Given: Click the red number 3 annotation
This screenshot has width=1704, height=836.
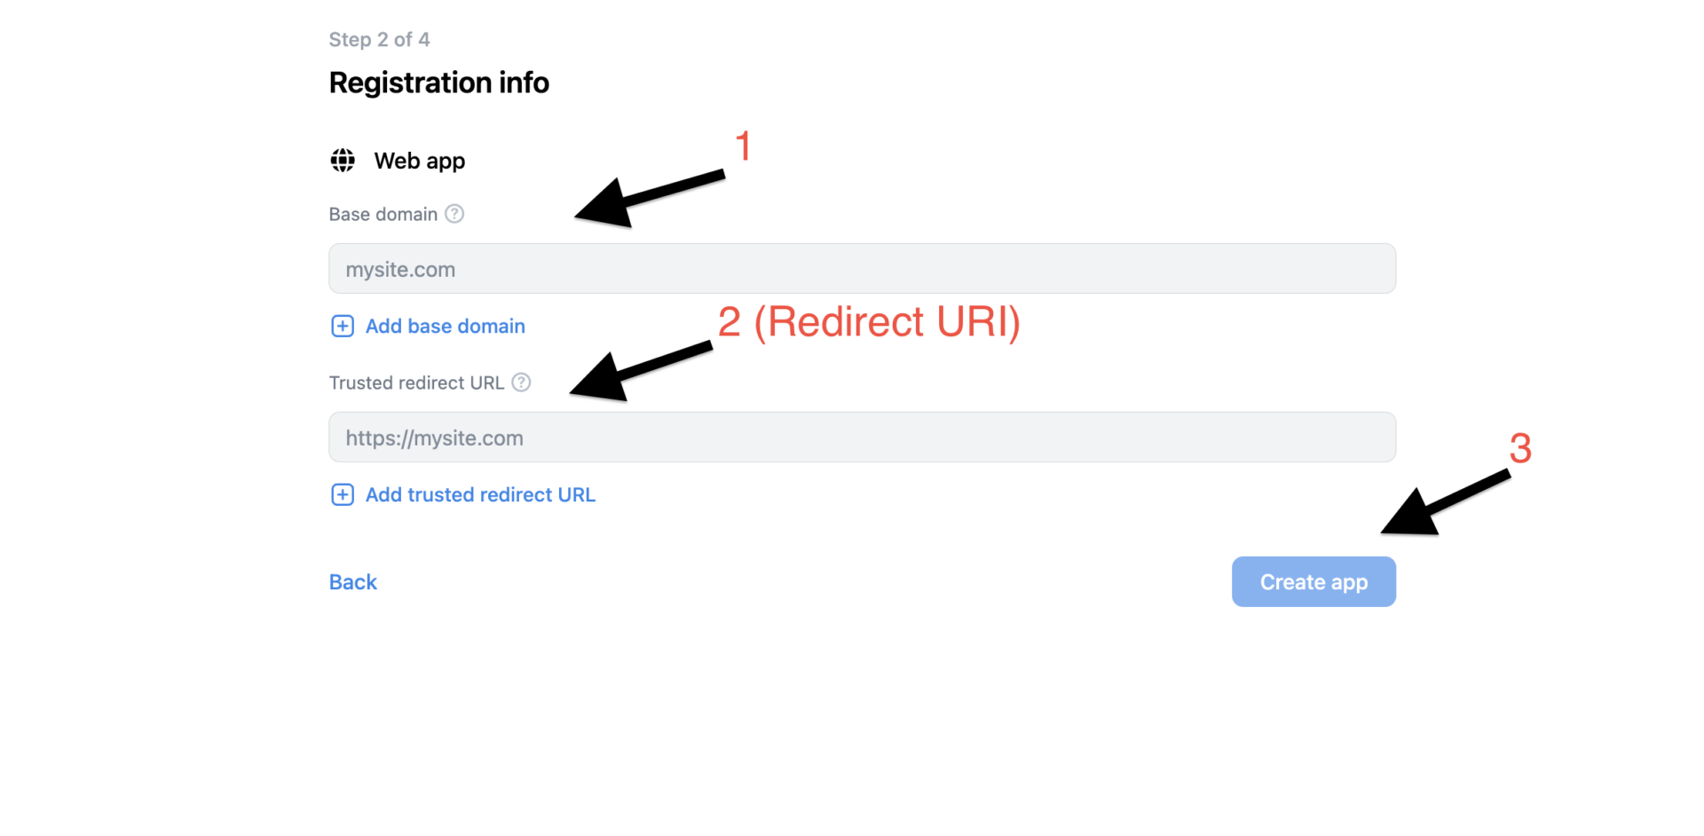Looking at the screenshot, I should tap(1520, 449).
